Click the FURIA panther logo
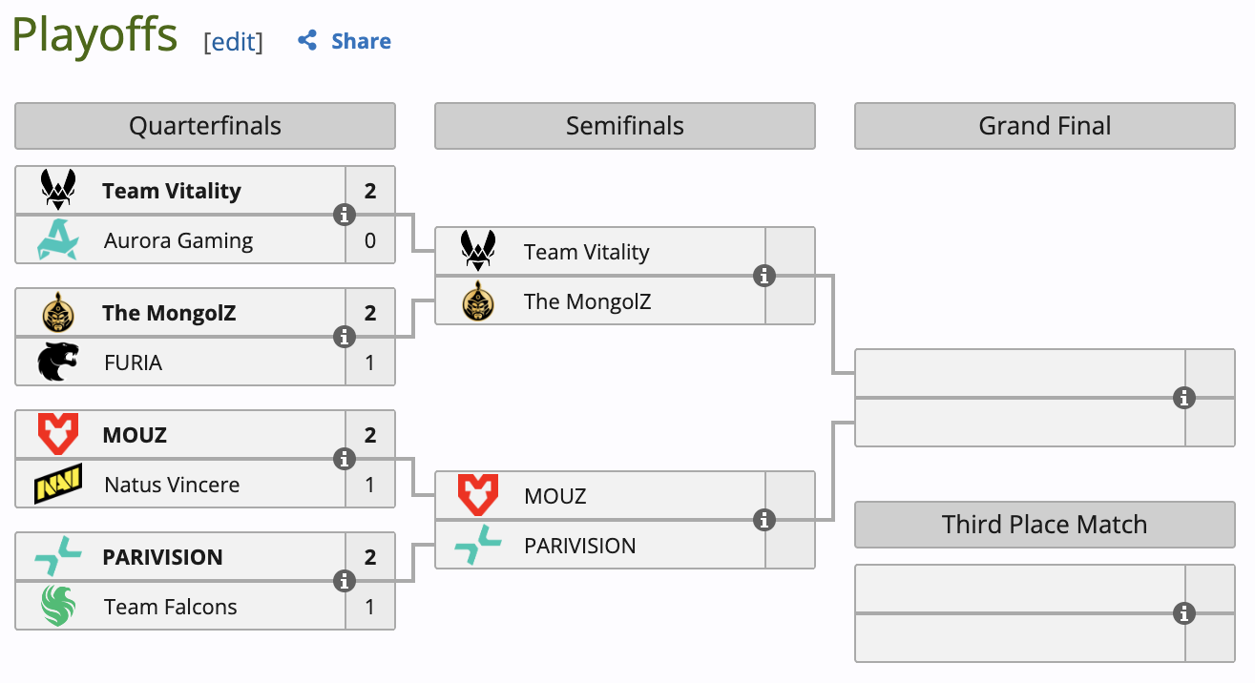The image size is (1255, 683). click(58, 362)
